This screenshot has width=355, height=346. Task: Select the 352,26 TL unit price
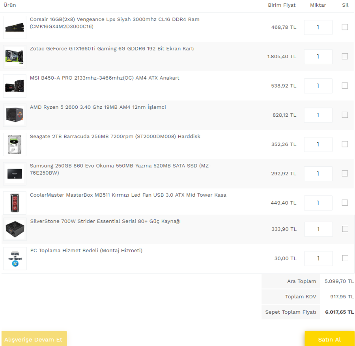[x=284, y=145]
